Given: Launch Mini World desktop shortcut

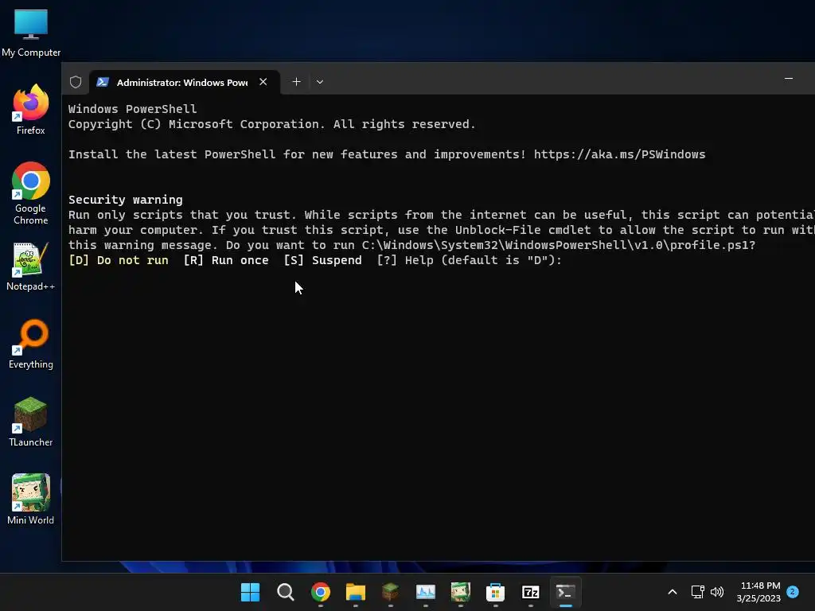Looking at the screenshot, I should [x=31, y=500].
